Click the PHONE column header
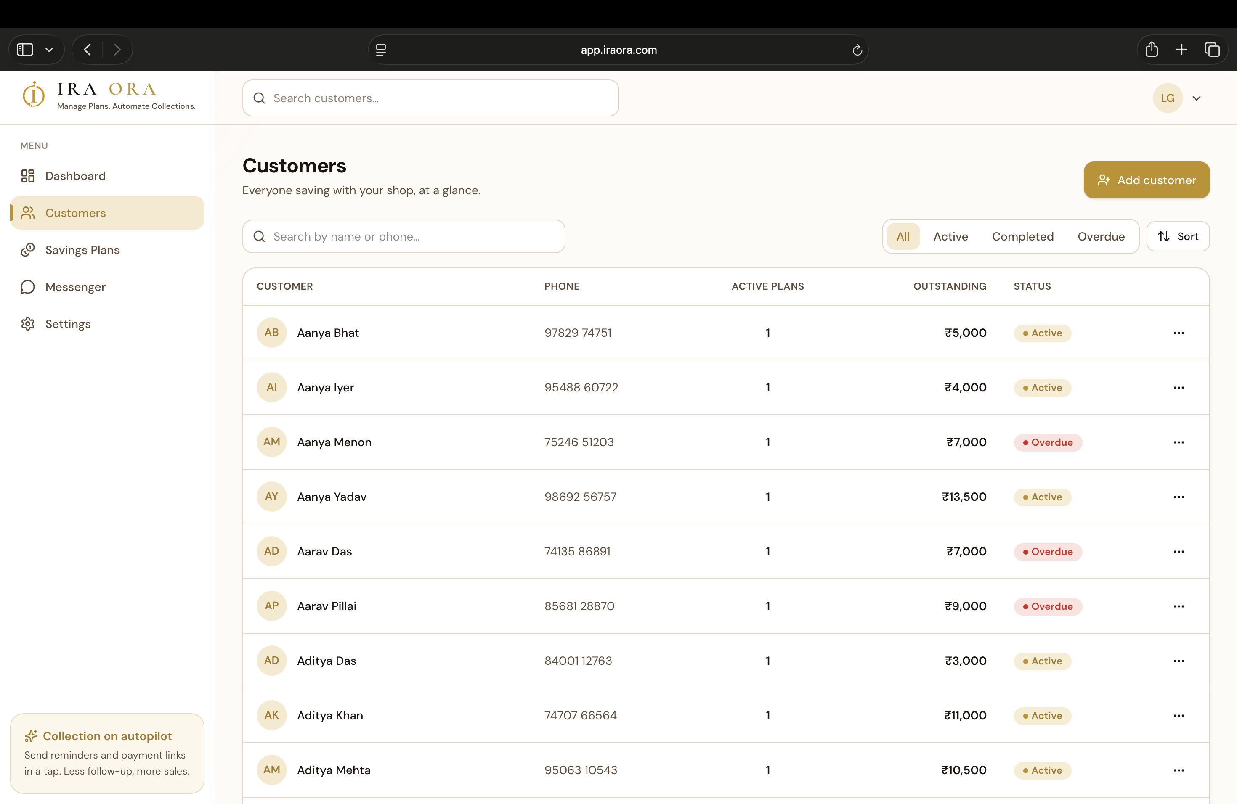 coord(562,286)
